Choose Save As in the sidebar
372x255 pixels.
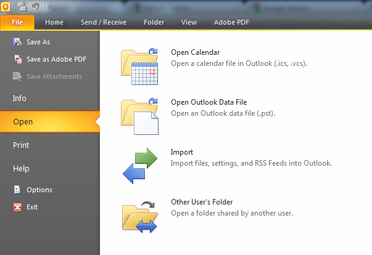[38, 42]
